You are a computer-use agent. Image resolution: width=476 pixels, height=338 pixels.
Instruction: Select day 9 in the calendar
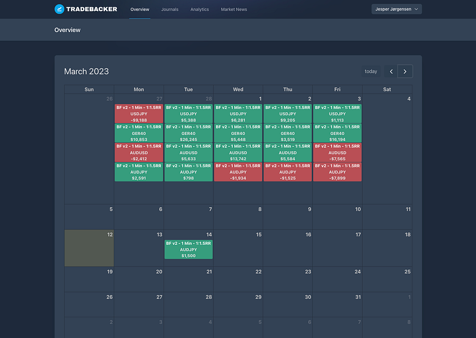coord(288,217)
